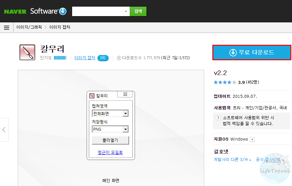Click the 인기도 popularity bar

pyautogui.click(x=60, y=58)
